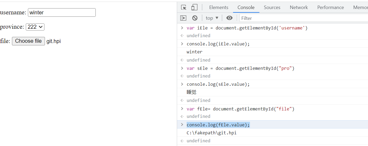Click the Choose file button
The image size is (368, 146).
point(28,41)
